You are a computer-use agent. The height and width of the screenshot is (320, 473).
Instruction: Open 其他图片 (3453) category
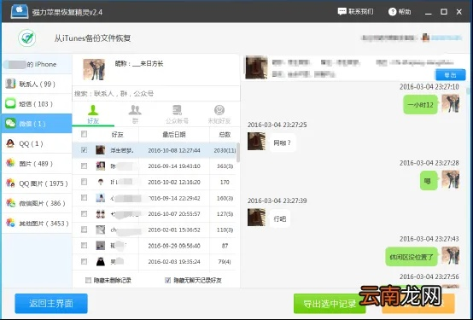click(37, 224)
